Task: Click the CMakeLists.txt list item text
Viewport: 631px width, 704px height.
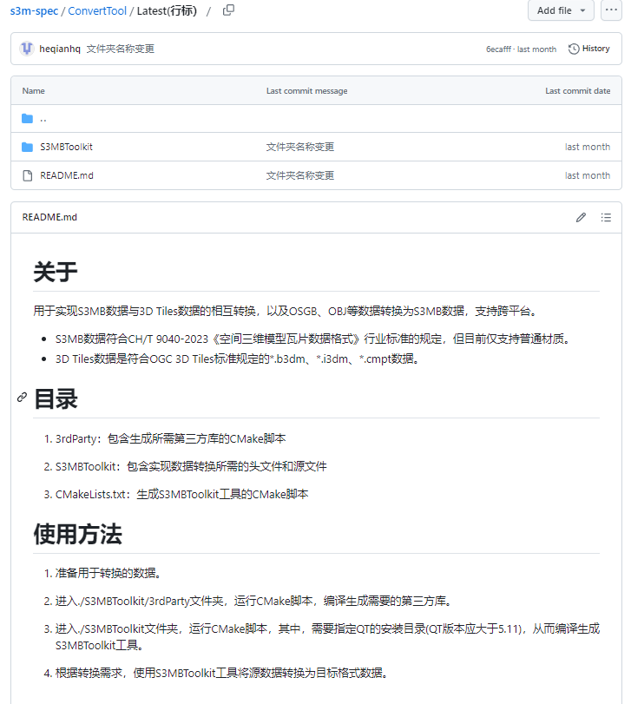Action: click(x=181, y=494)
